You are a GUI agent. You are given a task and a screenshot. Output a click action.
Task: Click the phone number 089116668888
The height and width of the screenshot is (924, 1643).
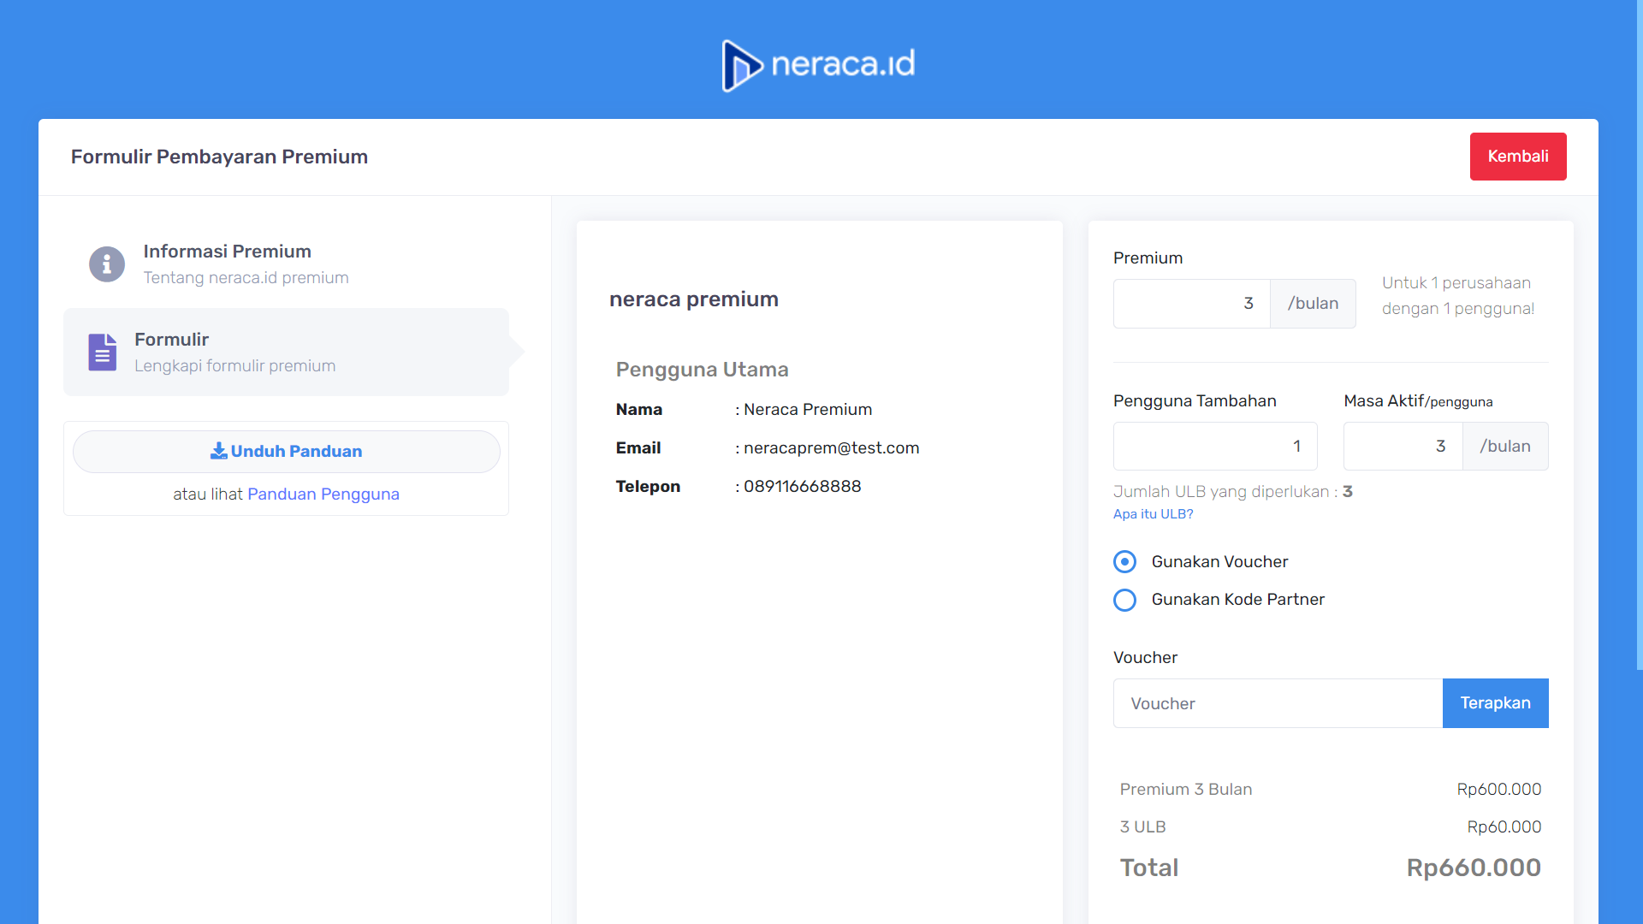click(x=802, y=487)
